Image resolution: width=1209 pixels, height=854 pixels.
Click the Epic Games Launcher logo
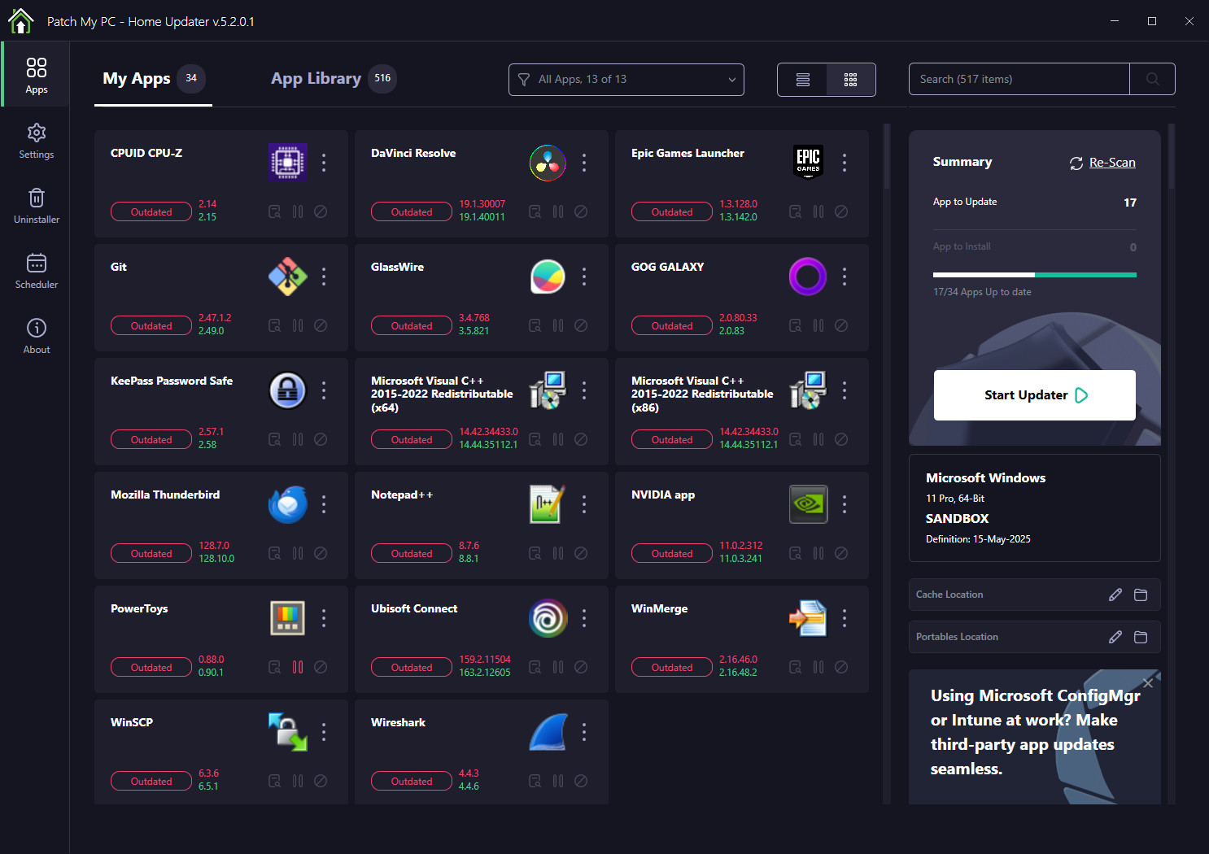click(x=808, y=161)
